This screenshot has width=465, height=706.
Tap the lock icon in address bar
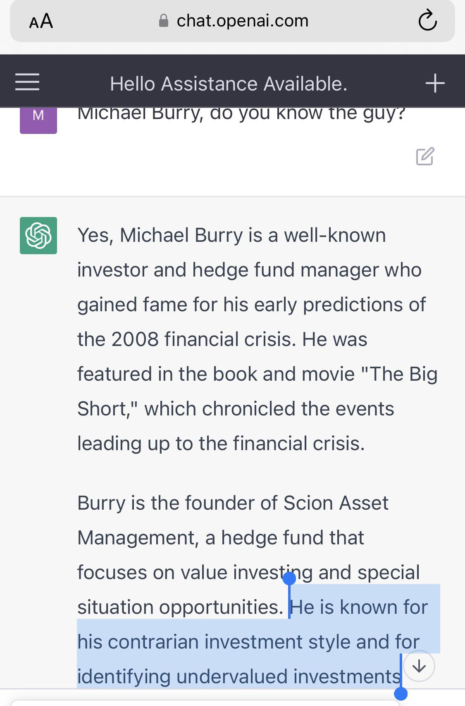click(x=164, y=21)
